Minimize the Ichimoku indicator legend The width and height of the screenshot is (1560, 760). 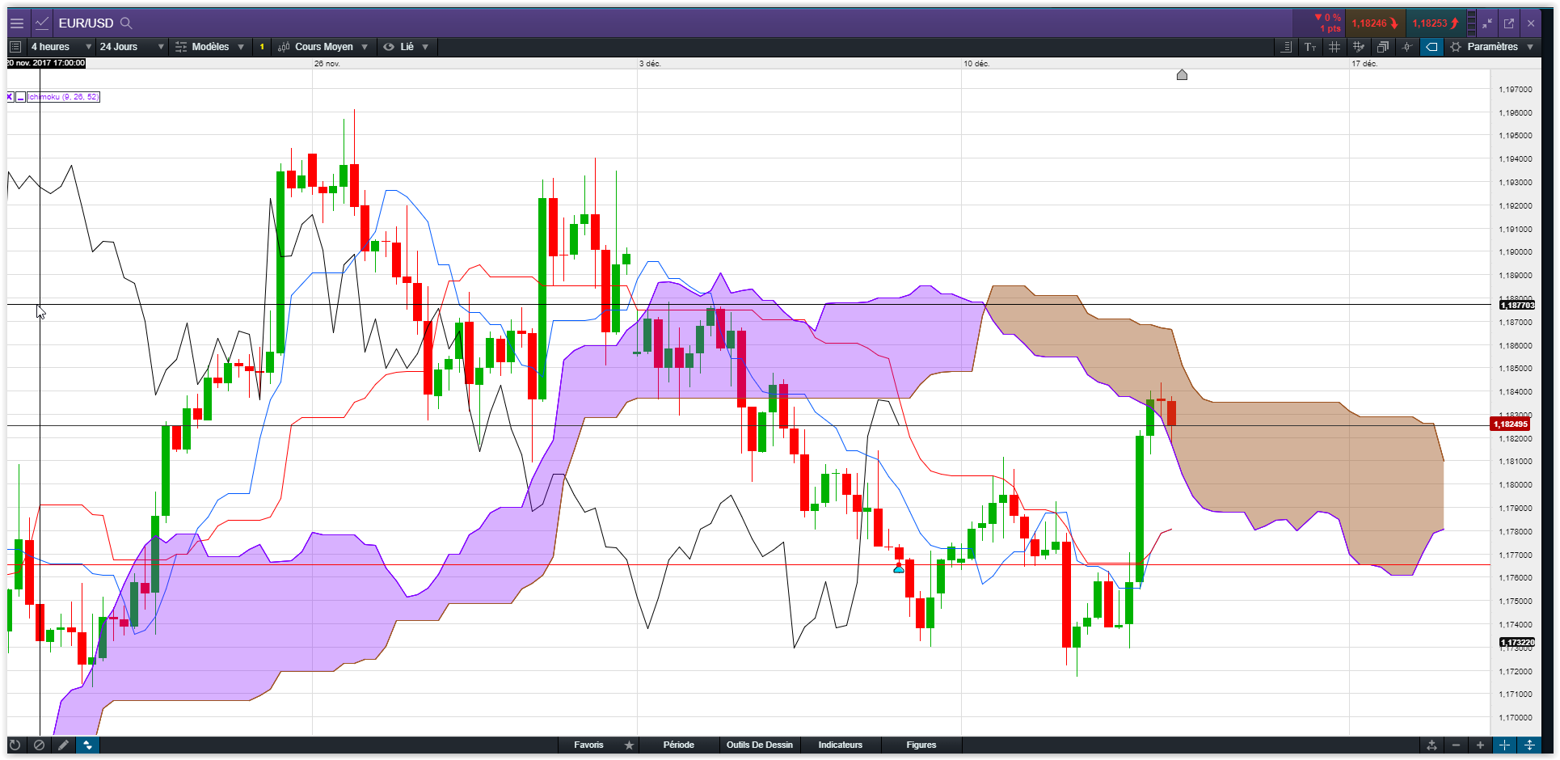tap(21, 97)
